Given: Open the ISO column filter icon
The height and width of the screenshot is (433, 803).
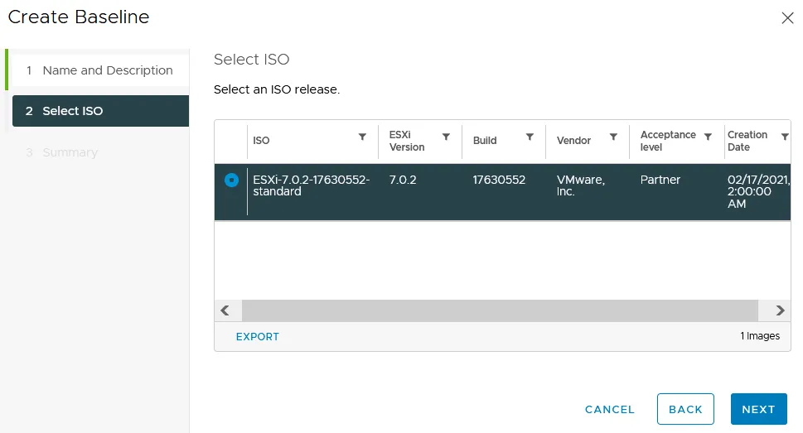Looking at the screenshot, I should tap(362, 137).
